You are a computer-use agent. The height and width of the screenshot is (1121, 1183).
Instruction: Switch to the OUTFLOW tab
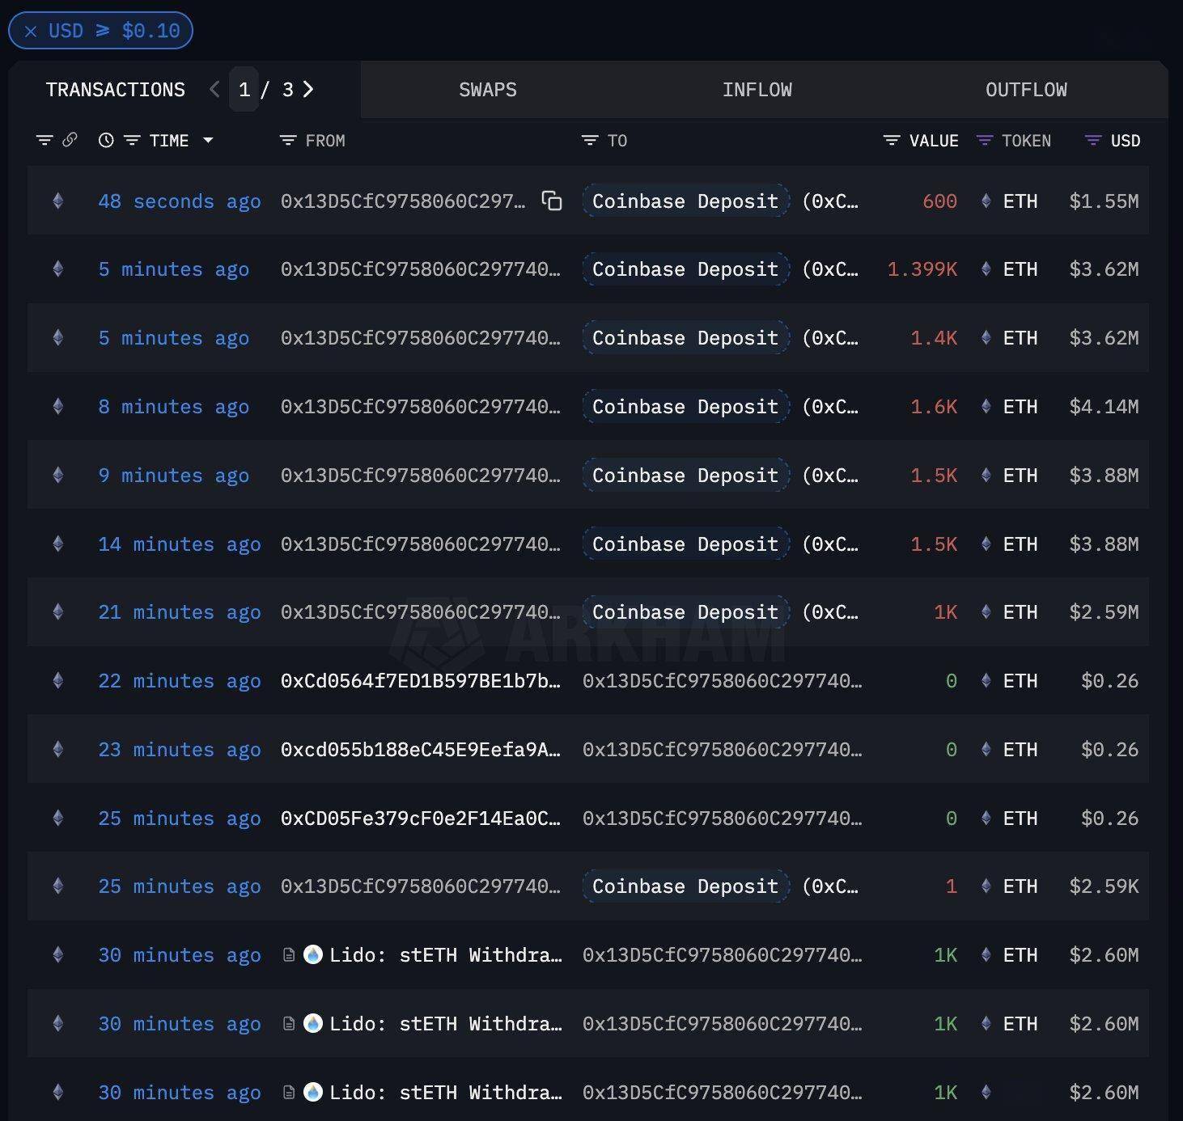pos(1026,90)
